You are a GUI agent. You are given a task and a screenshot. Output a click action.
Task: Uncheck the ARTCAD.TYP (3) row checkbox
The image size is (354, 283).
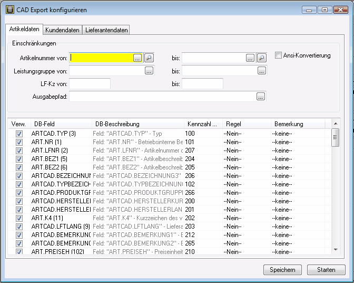[19, 134]
